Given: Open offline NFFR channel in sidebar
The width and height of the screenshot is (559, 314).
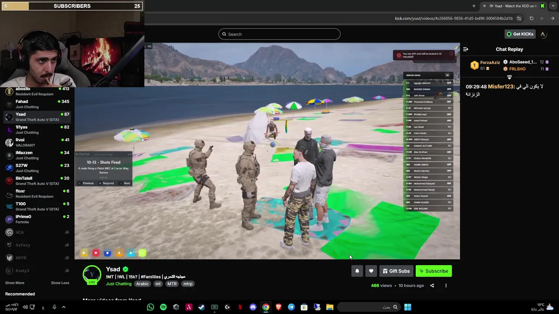Looking at the screenshot, I should 37,258.
